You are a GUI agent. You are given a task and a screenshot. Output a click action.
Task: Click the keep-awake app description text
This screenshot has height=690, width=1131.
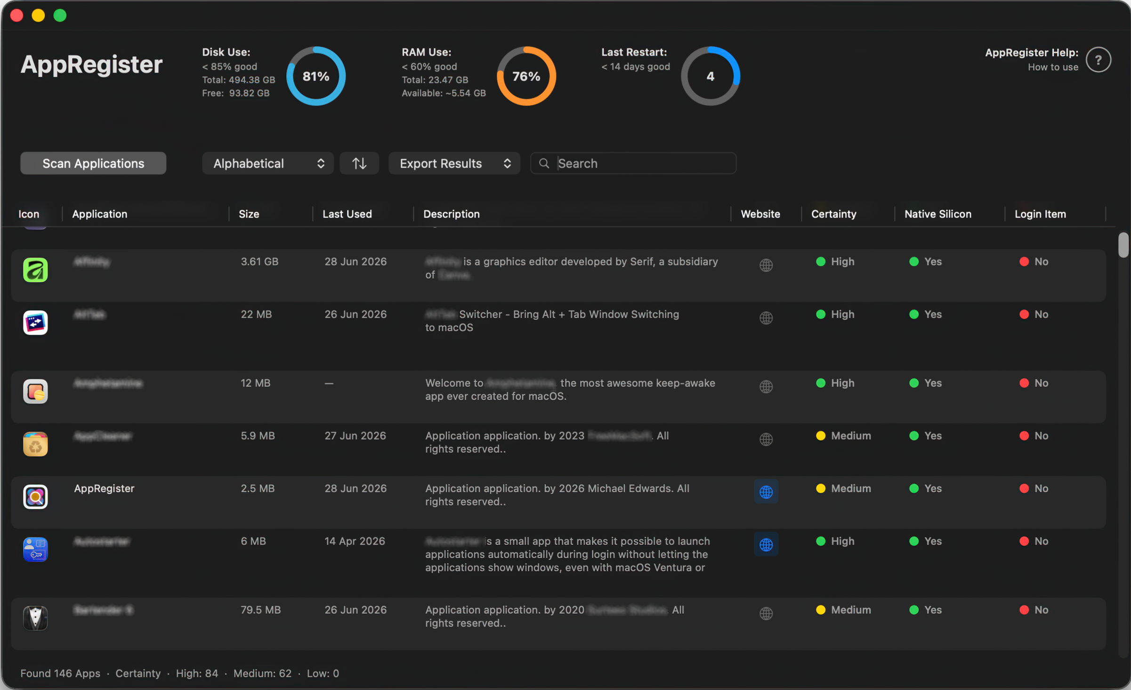[x=570, y=389]
